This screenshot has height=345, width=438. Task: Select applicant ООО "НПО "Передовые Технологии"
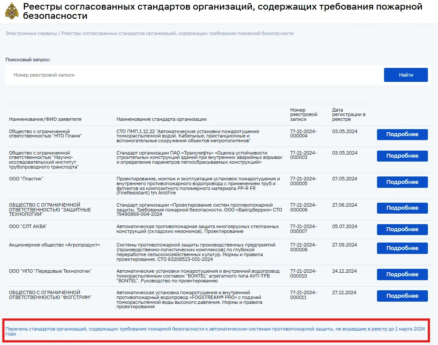(x=50, y=271)
